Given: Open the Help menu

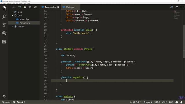Looking at the screenshot, I should [x=29, y=3].
